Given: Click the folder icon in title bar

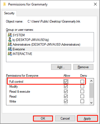Looking at the screenshot, I should point(4,4).
